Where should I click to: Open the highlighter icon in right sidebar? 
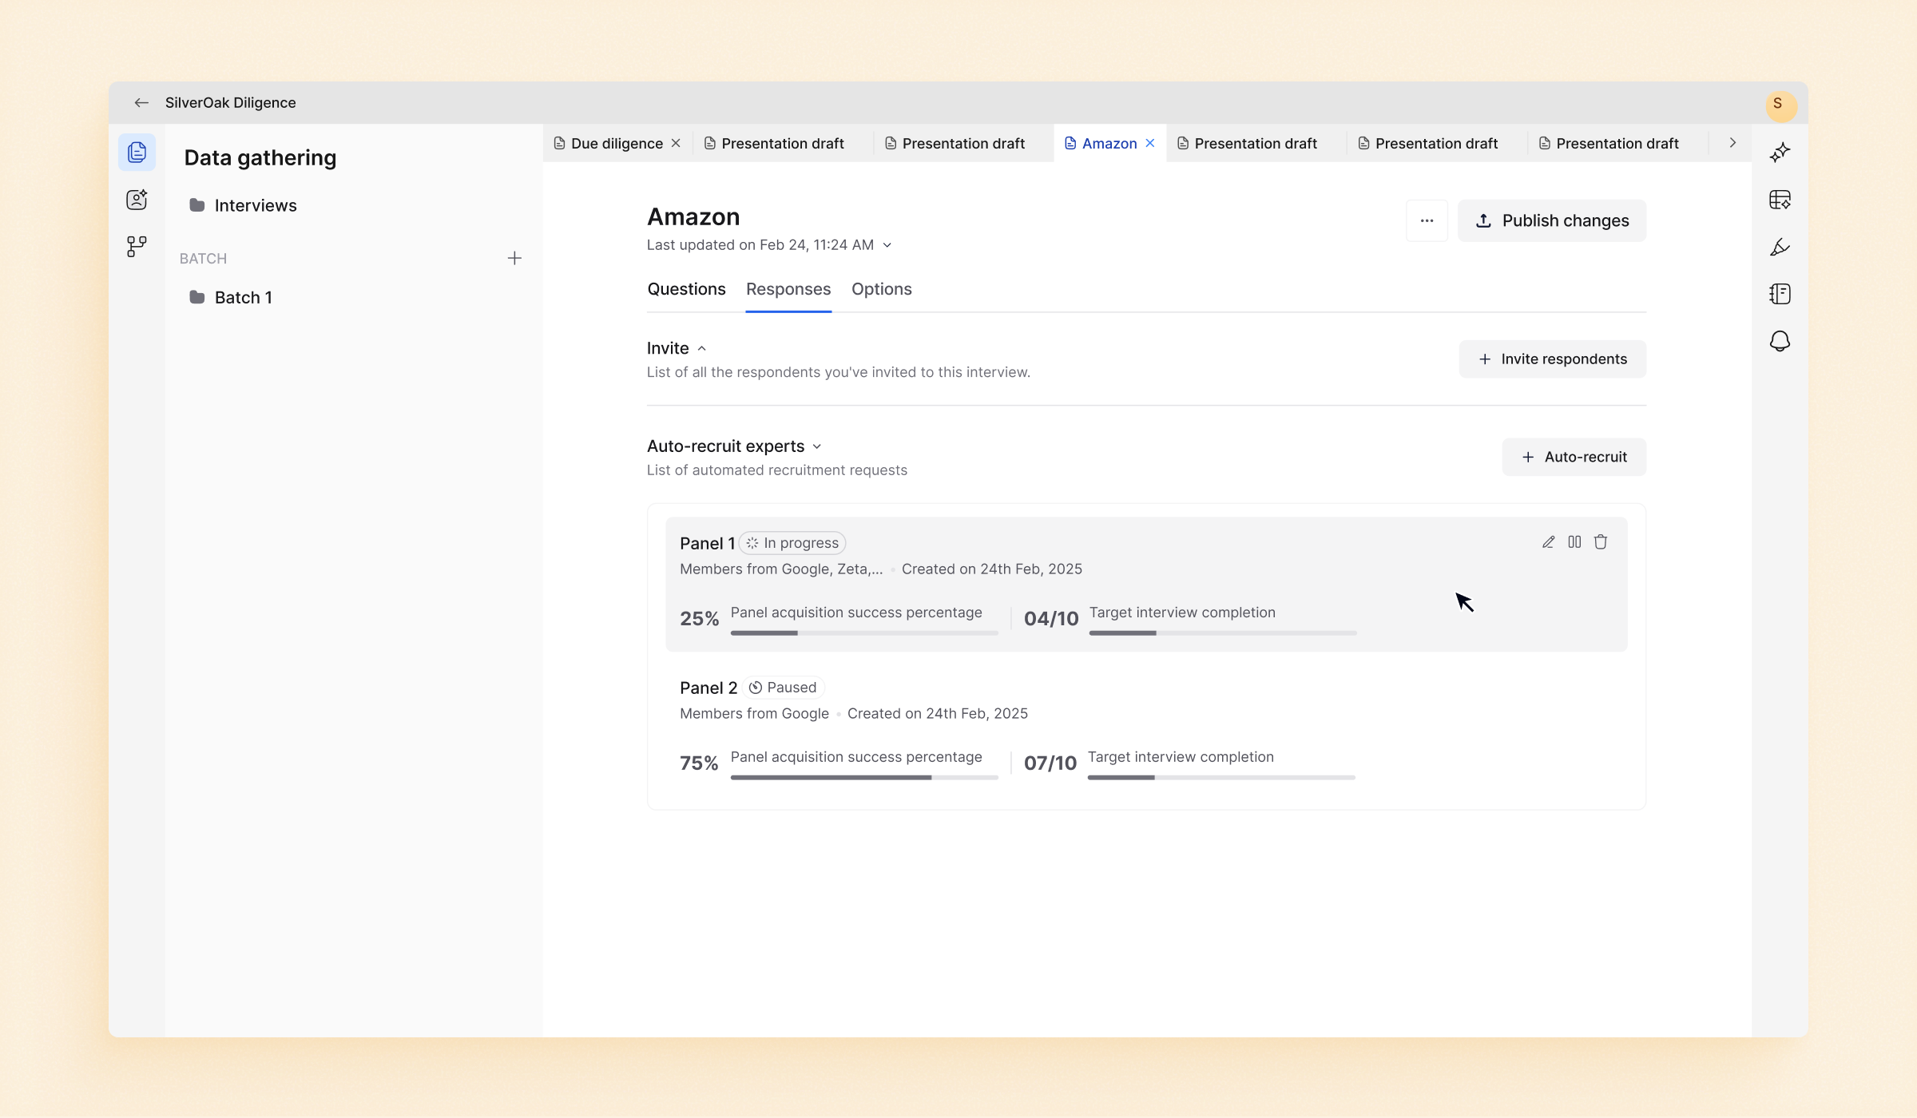click(1780, 247)
